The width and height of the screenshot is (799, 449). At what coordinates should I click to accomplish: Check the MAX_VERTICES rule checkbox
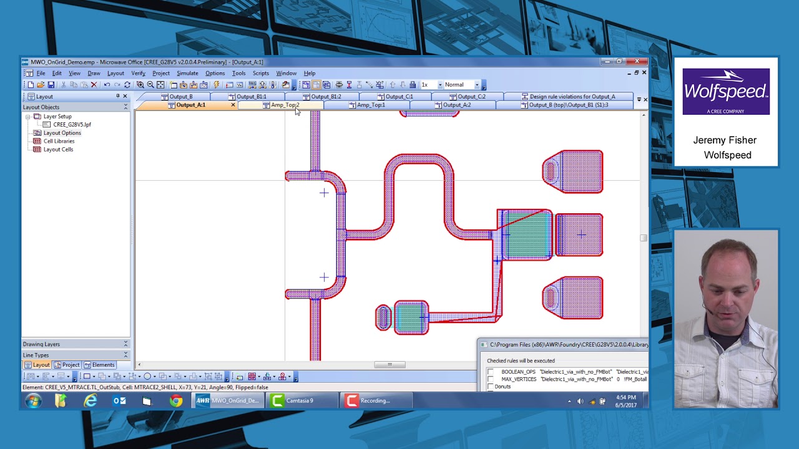click(x=491, y=379)
